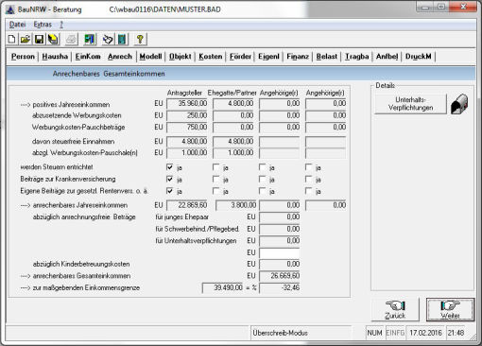
Task: Click the BauNRW application icon in title bar
Action: [10, 9]
